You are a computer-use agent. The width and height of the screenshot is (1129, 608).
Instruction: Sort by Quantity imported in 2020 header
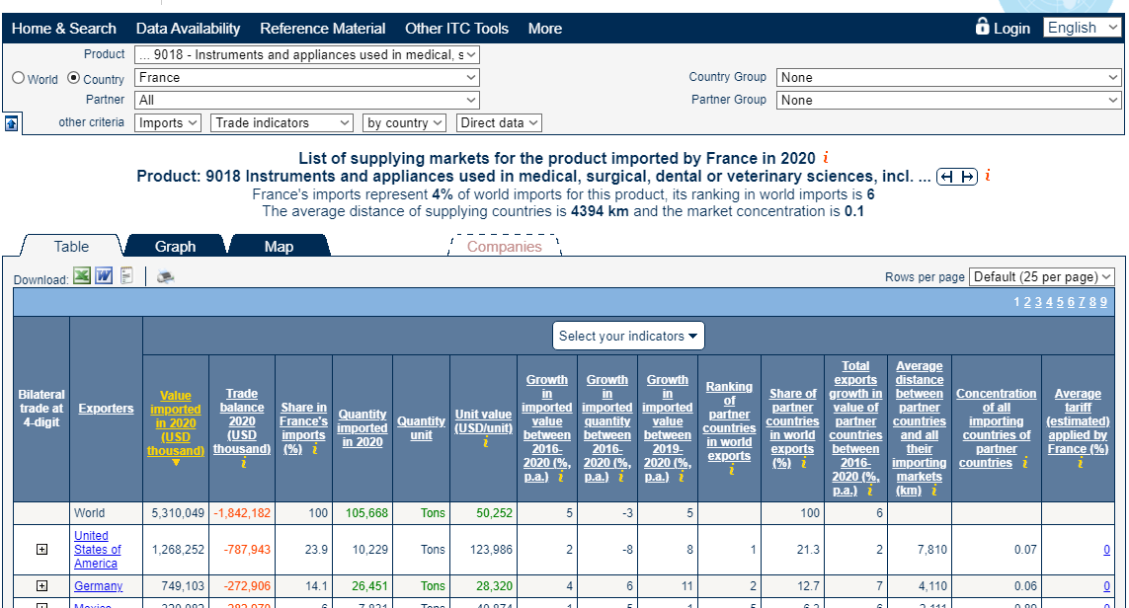363,428
